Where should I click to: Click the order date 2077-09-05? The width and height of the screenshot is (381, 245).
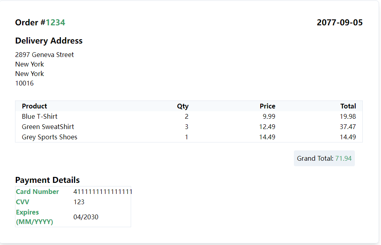point(339,23)
